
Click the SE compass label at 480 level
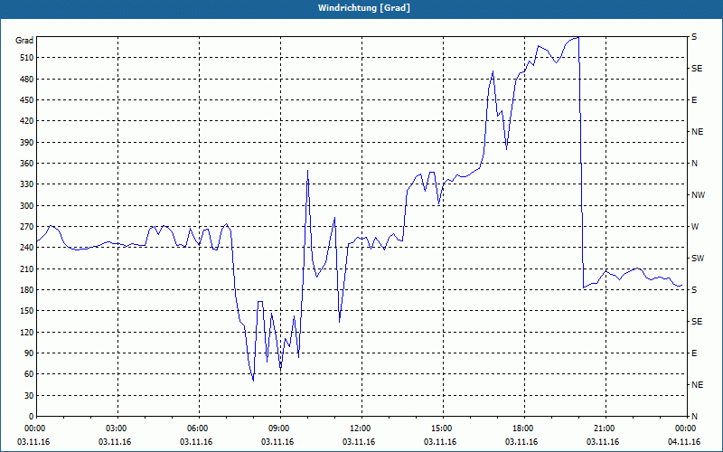pyautogui.click(x=697, y=69)
